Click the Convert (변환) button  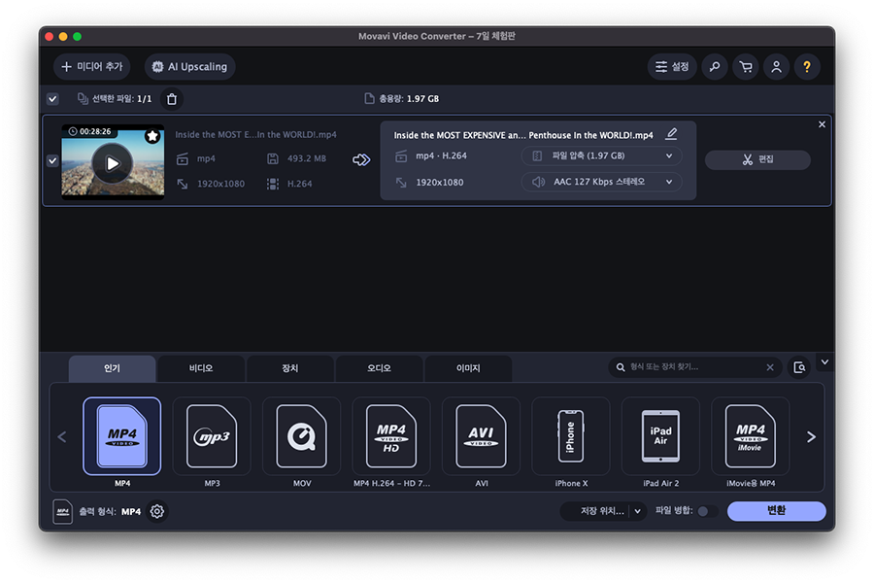point(777,511)
